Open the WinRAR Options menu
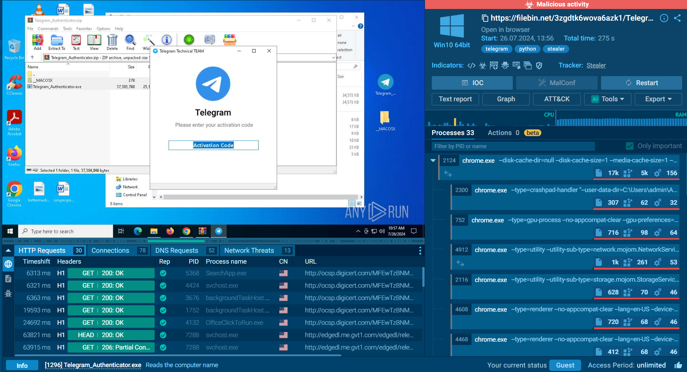Viewport: 687px width, 372px height. pos(103,28)
